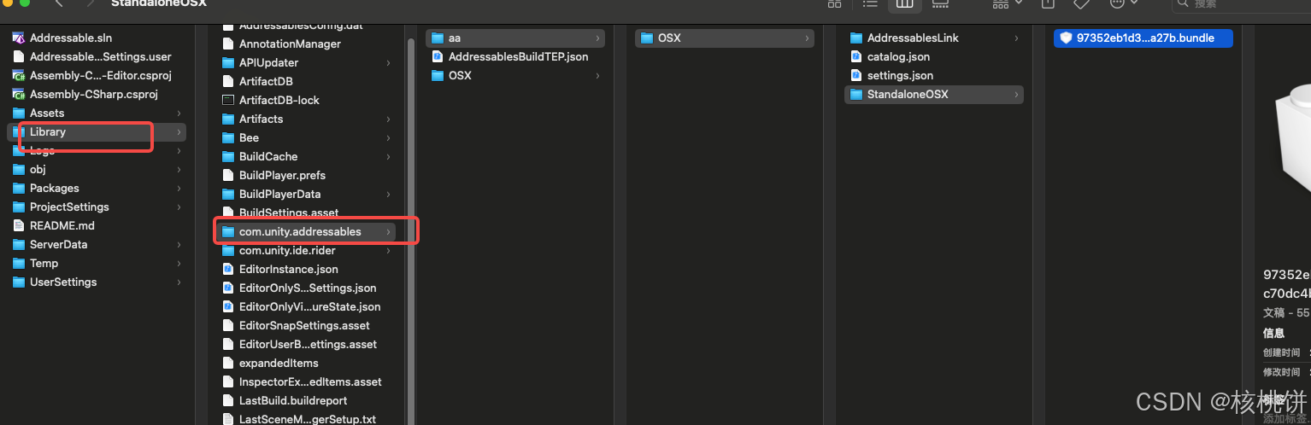Click the AddressablesLink folder icon
Screen dimensions: 1311x425
(856, 38)
